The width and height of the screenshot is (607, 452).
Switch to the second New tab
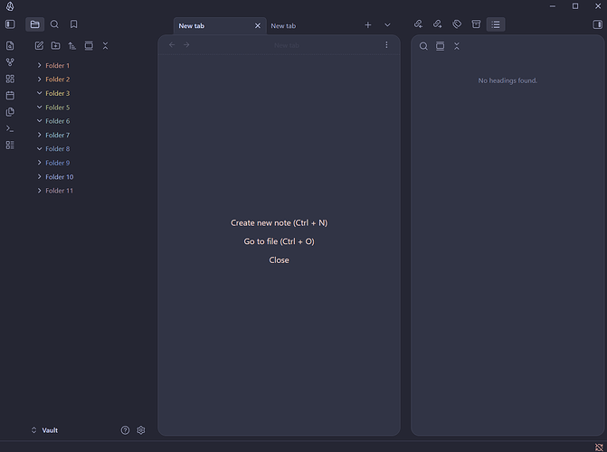tap(284, 26)
